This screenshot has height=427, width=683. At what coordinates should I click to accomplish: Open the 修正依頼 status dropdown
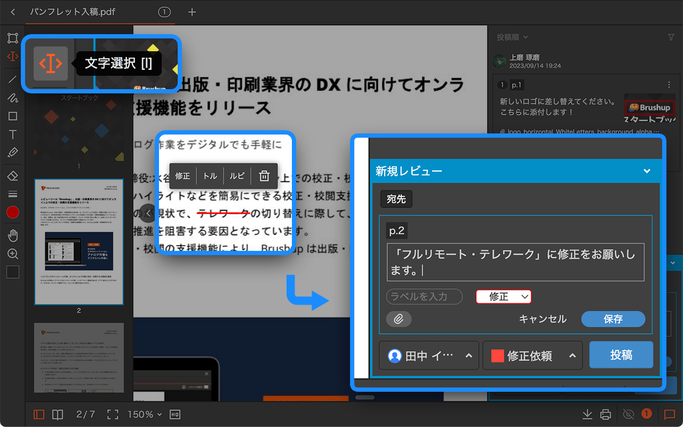point(532,355)
